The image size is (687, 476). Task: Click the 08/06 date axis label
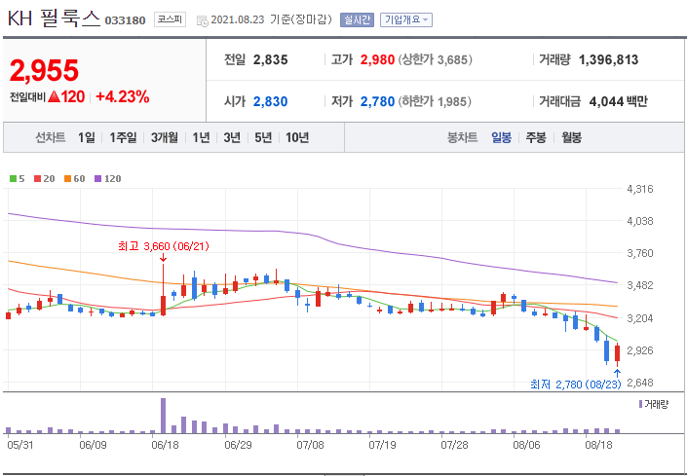[x=526, y=446]
